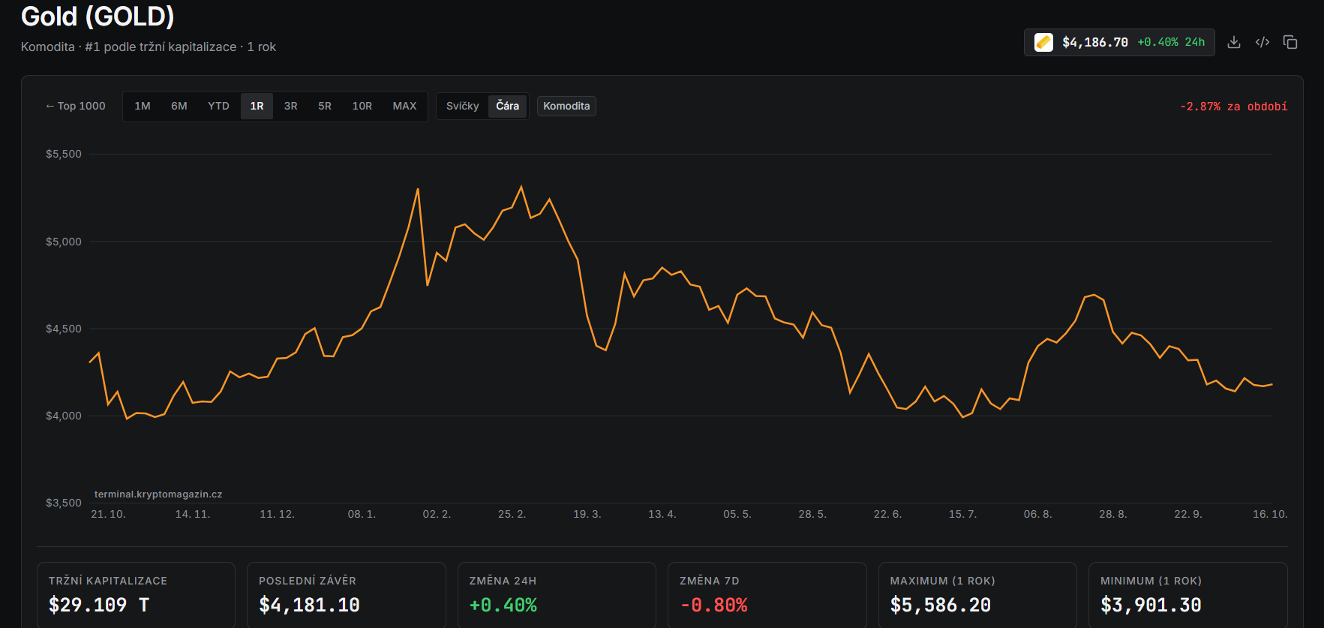Click the terminal.kryptomagazin.cz source label
1324x628 pixels.
coord(158,494)
